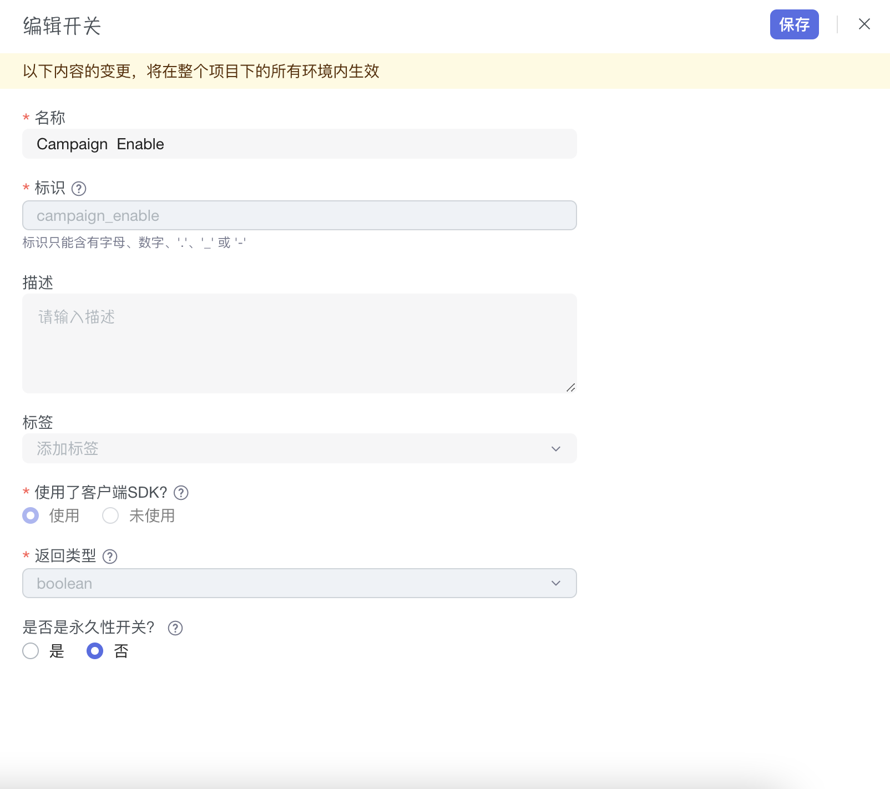
Task: Show help for 是否是永久性开关
Action: [175, 628]
